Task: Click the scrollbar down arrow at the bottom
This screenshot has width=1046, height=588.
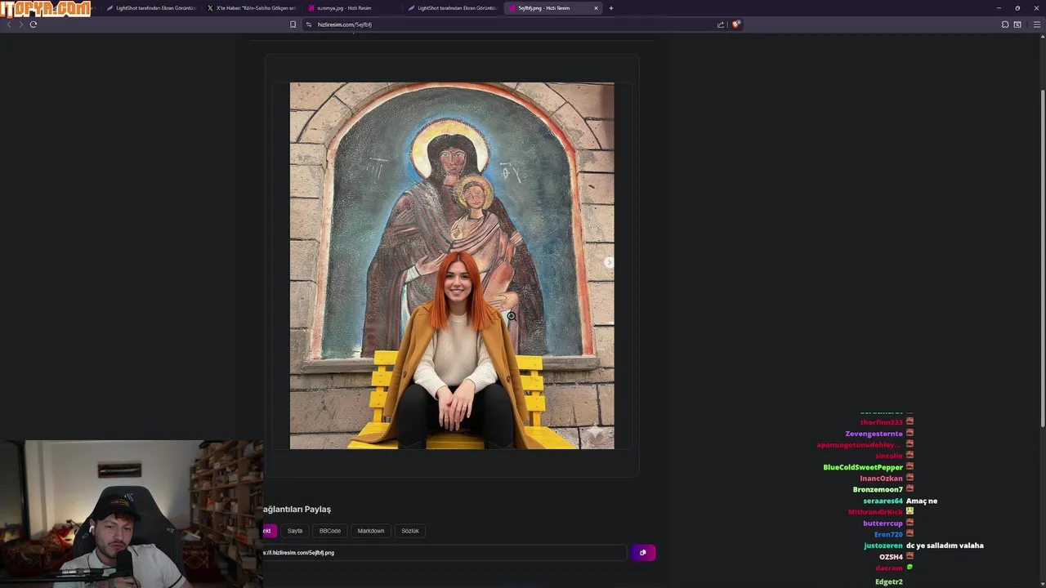Action: pyautogui.click(x=1042, y=583)
